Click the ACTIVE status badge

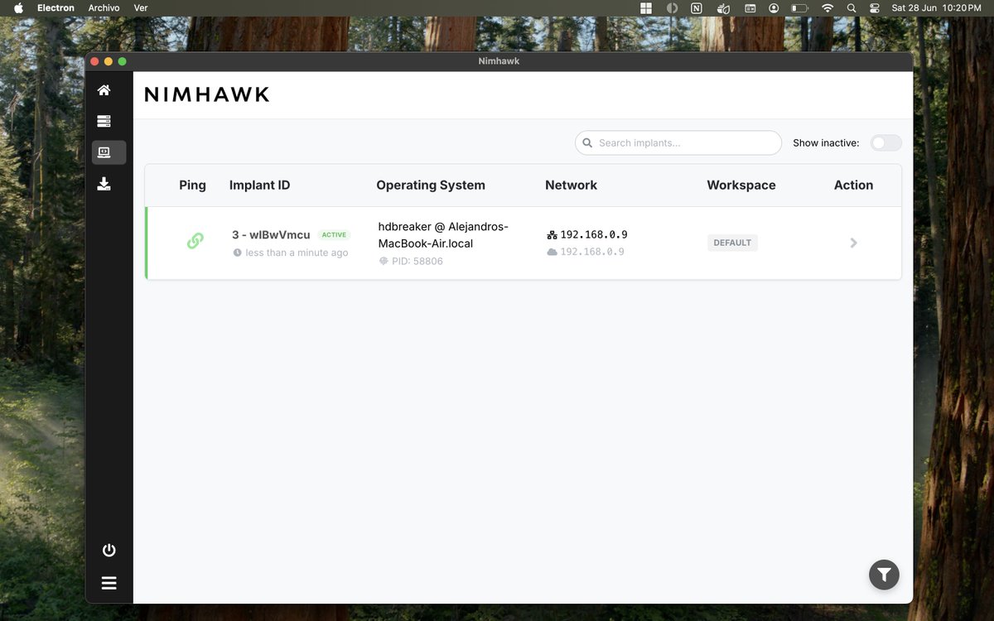tap(335, 235)
